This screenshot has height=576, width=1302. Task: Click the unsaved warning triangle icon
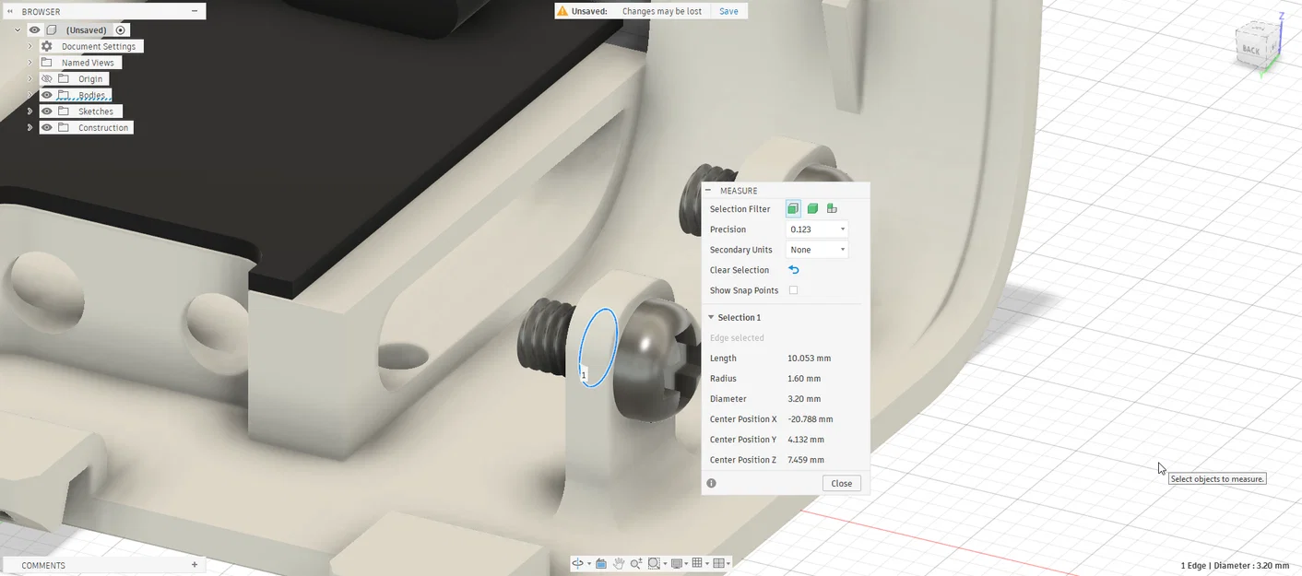coord(562,11)
